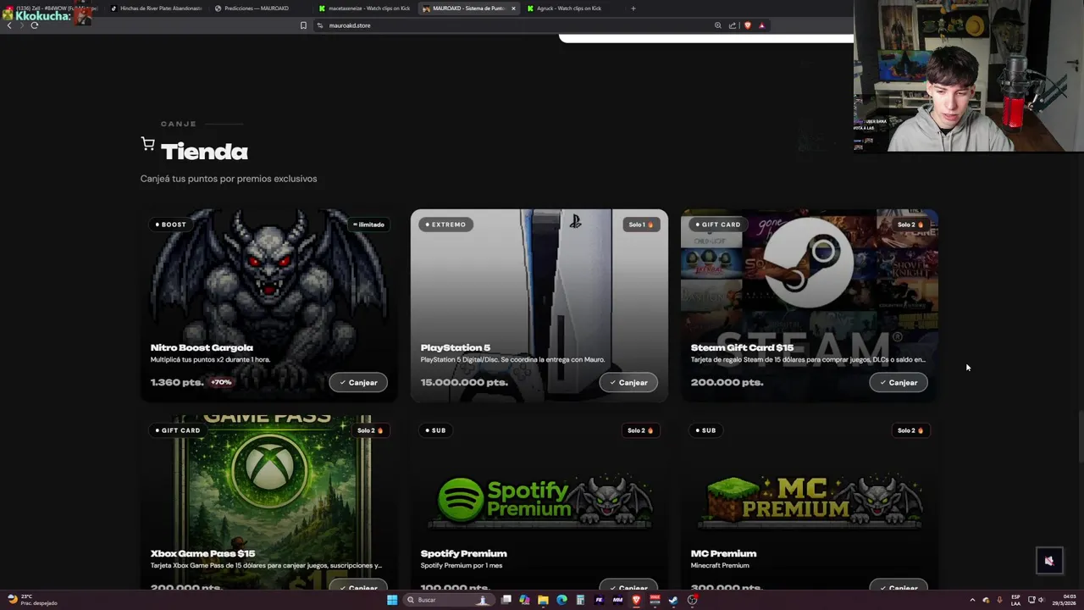Image resolution: width=1084 pixels, height=610 pixels.
Task: Go back in browser history
Action: [9, 25]
